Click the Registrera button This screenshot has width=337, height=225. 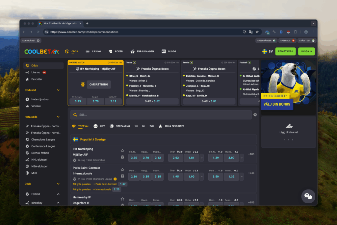pos(285,51)
